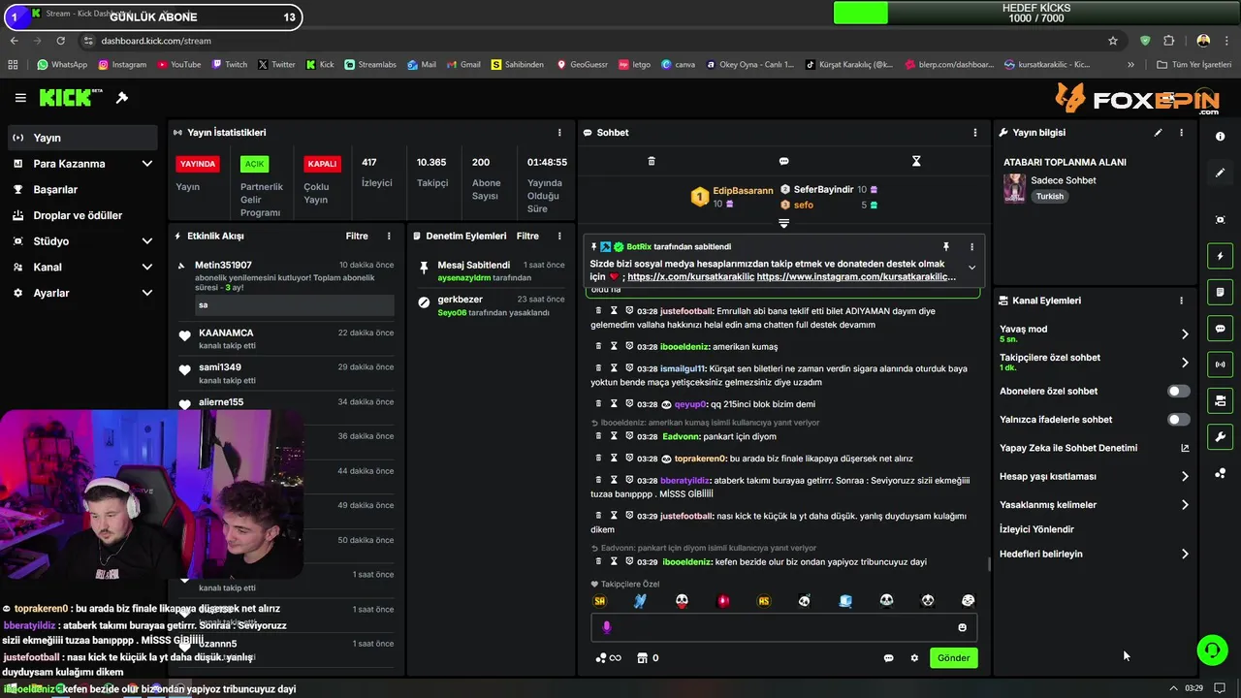Unpin the BotRix pinned message
The height and width of the screenshot is (698, 1241).
pos(946,247)
